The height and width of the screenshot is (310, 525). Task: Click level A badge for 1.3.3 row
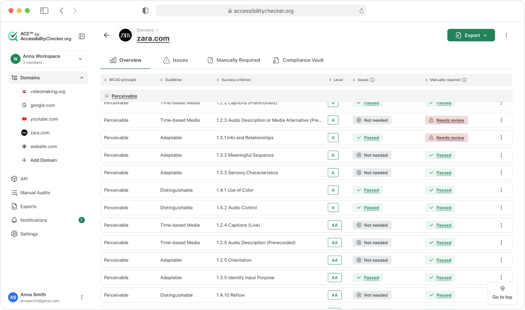[333, 172]
